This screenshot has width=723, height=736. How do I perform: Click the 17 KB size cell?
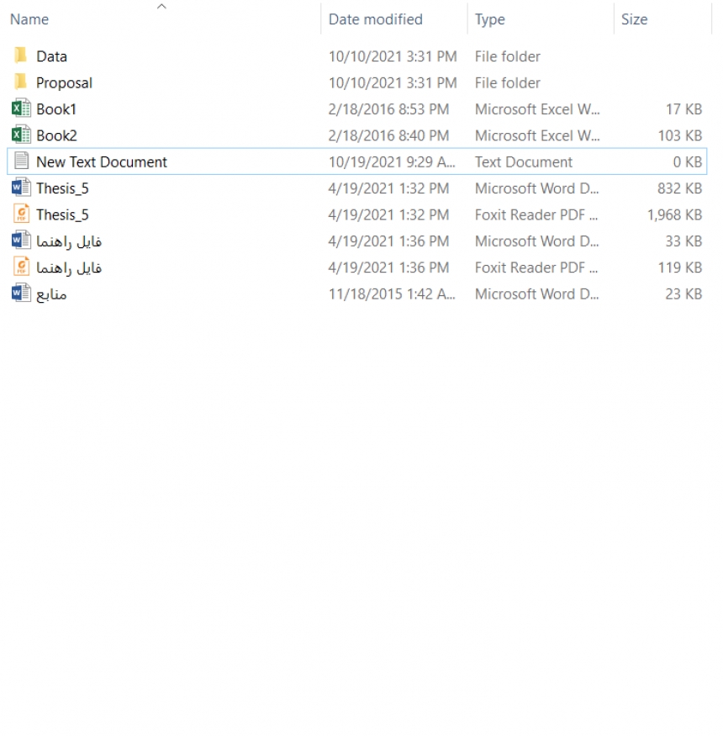coord(684,109)
